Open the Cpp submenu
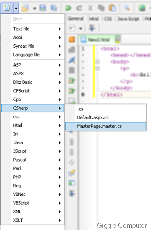Screen dimensions: 151x230 click(x=33, y=100)
